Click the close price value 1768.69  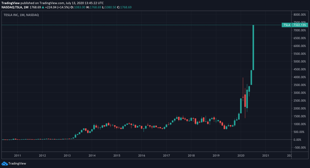(126, 7)
